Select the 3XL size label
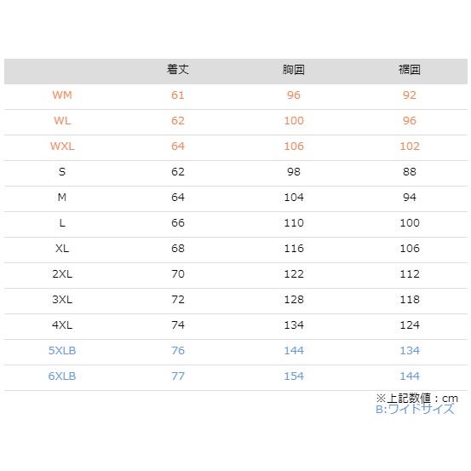This screenshot has width=471, height=471. 62,300
